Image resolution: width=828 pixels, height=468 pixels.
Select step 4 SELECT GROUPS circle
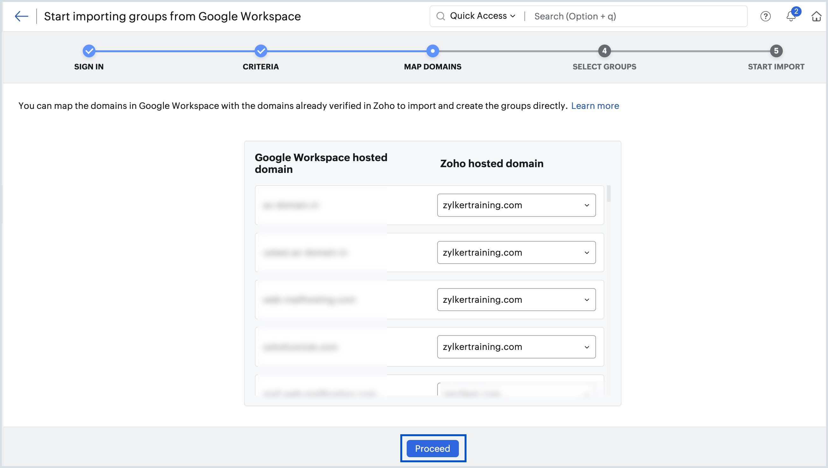pyautogui.click(x=604, y=51)
